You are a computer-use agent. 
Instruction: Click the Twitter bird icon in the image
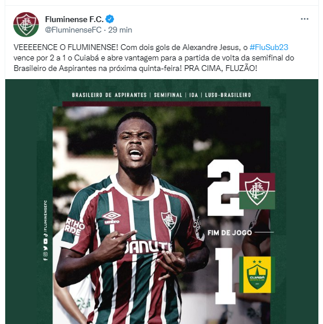(45, 248)
